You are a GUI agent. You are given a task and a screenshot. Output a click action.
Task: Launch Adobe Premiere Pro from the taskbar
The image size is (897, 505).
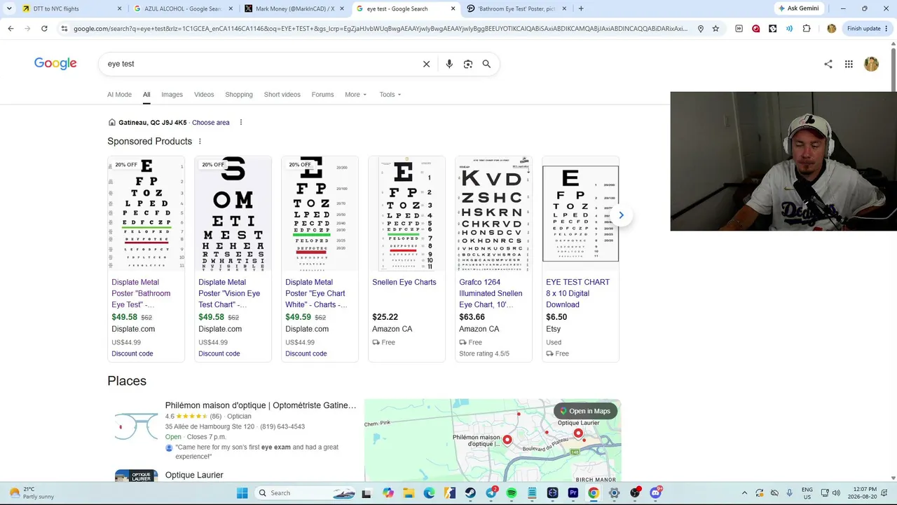tap(573, 493)
